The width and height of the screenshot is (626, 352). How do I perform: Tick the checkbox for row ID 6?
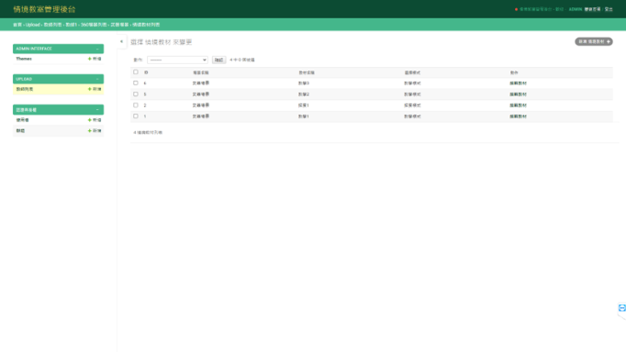pos(136,82)
